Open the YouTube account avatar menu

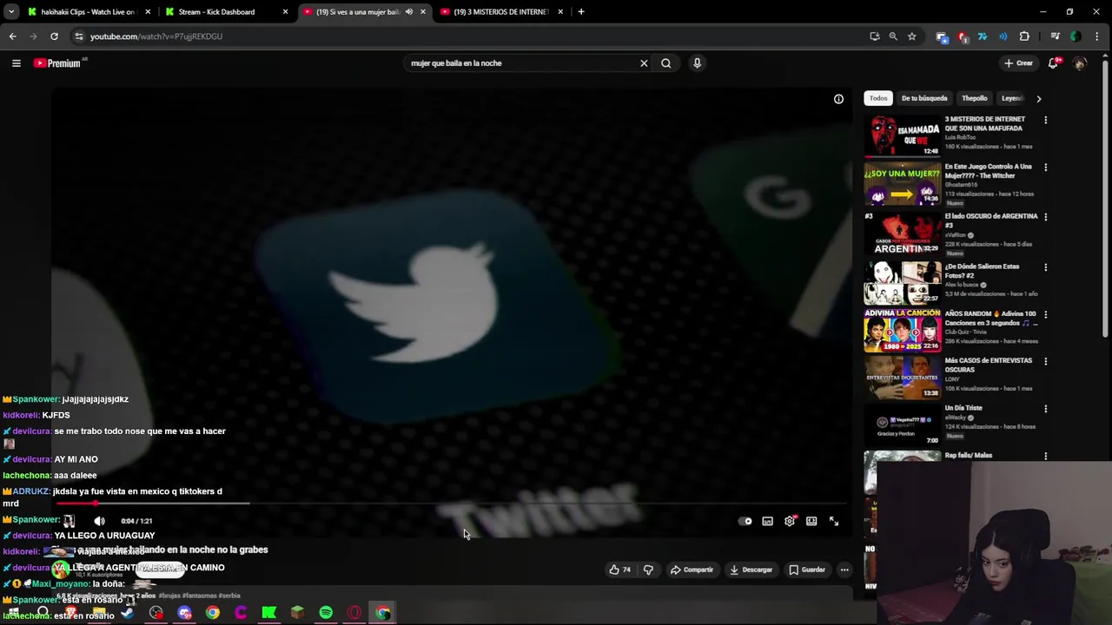1080,62
